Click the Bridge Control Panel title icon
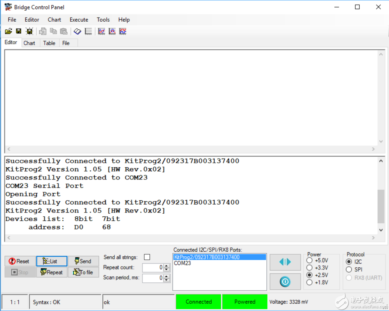Image resolution: width=389 pixels, height=311 pixels. point(8,7)
